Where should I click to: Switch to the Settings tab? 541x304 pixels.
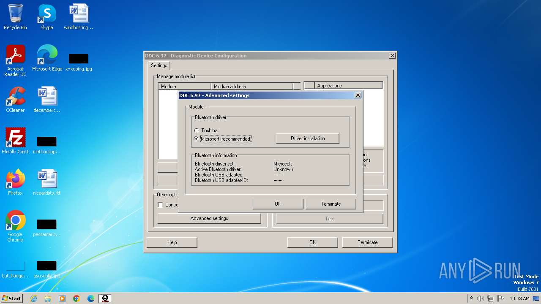tap(159, 65)
